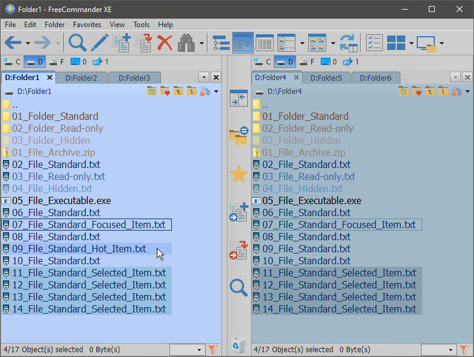Toggle the details list view button
Viewport: 474px width, 357px height.
tap(265, 43)
